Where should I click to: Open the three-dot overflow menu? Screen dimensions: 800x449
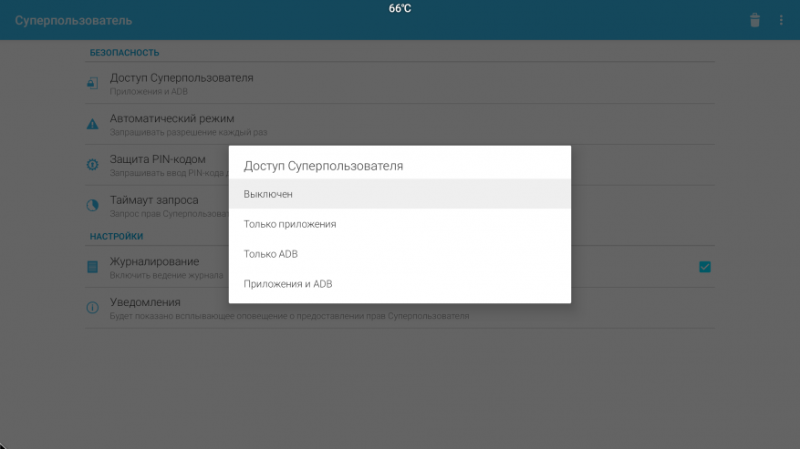point(781,20)
